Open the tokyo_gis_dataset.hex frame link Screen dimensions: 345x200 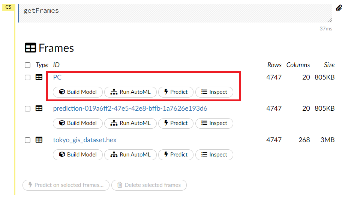pos(85,140)
